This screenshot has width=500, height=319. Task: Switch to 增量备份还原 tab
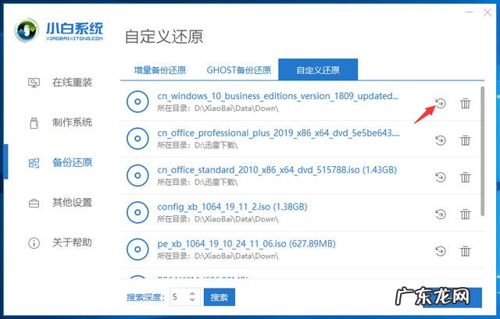click(x=159, y=70)
